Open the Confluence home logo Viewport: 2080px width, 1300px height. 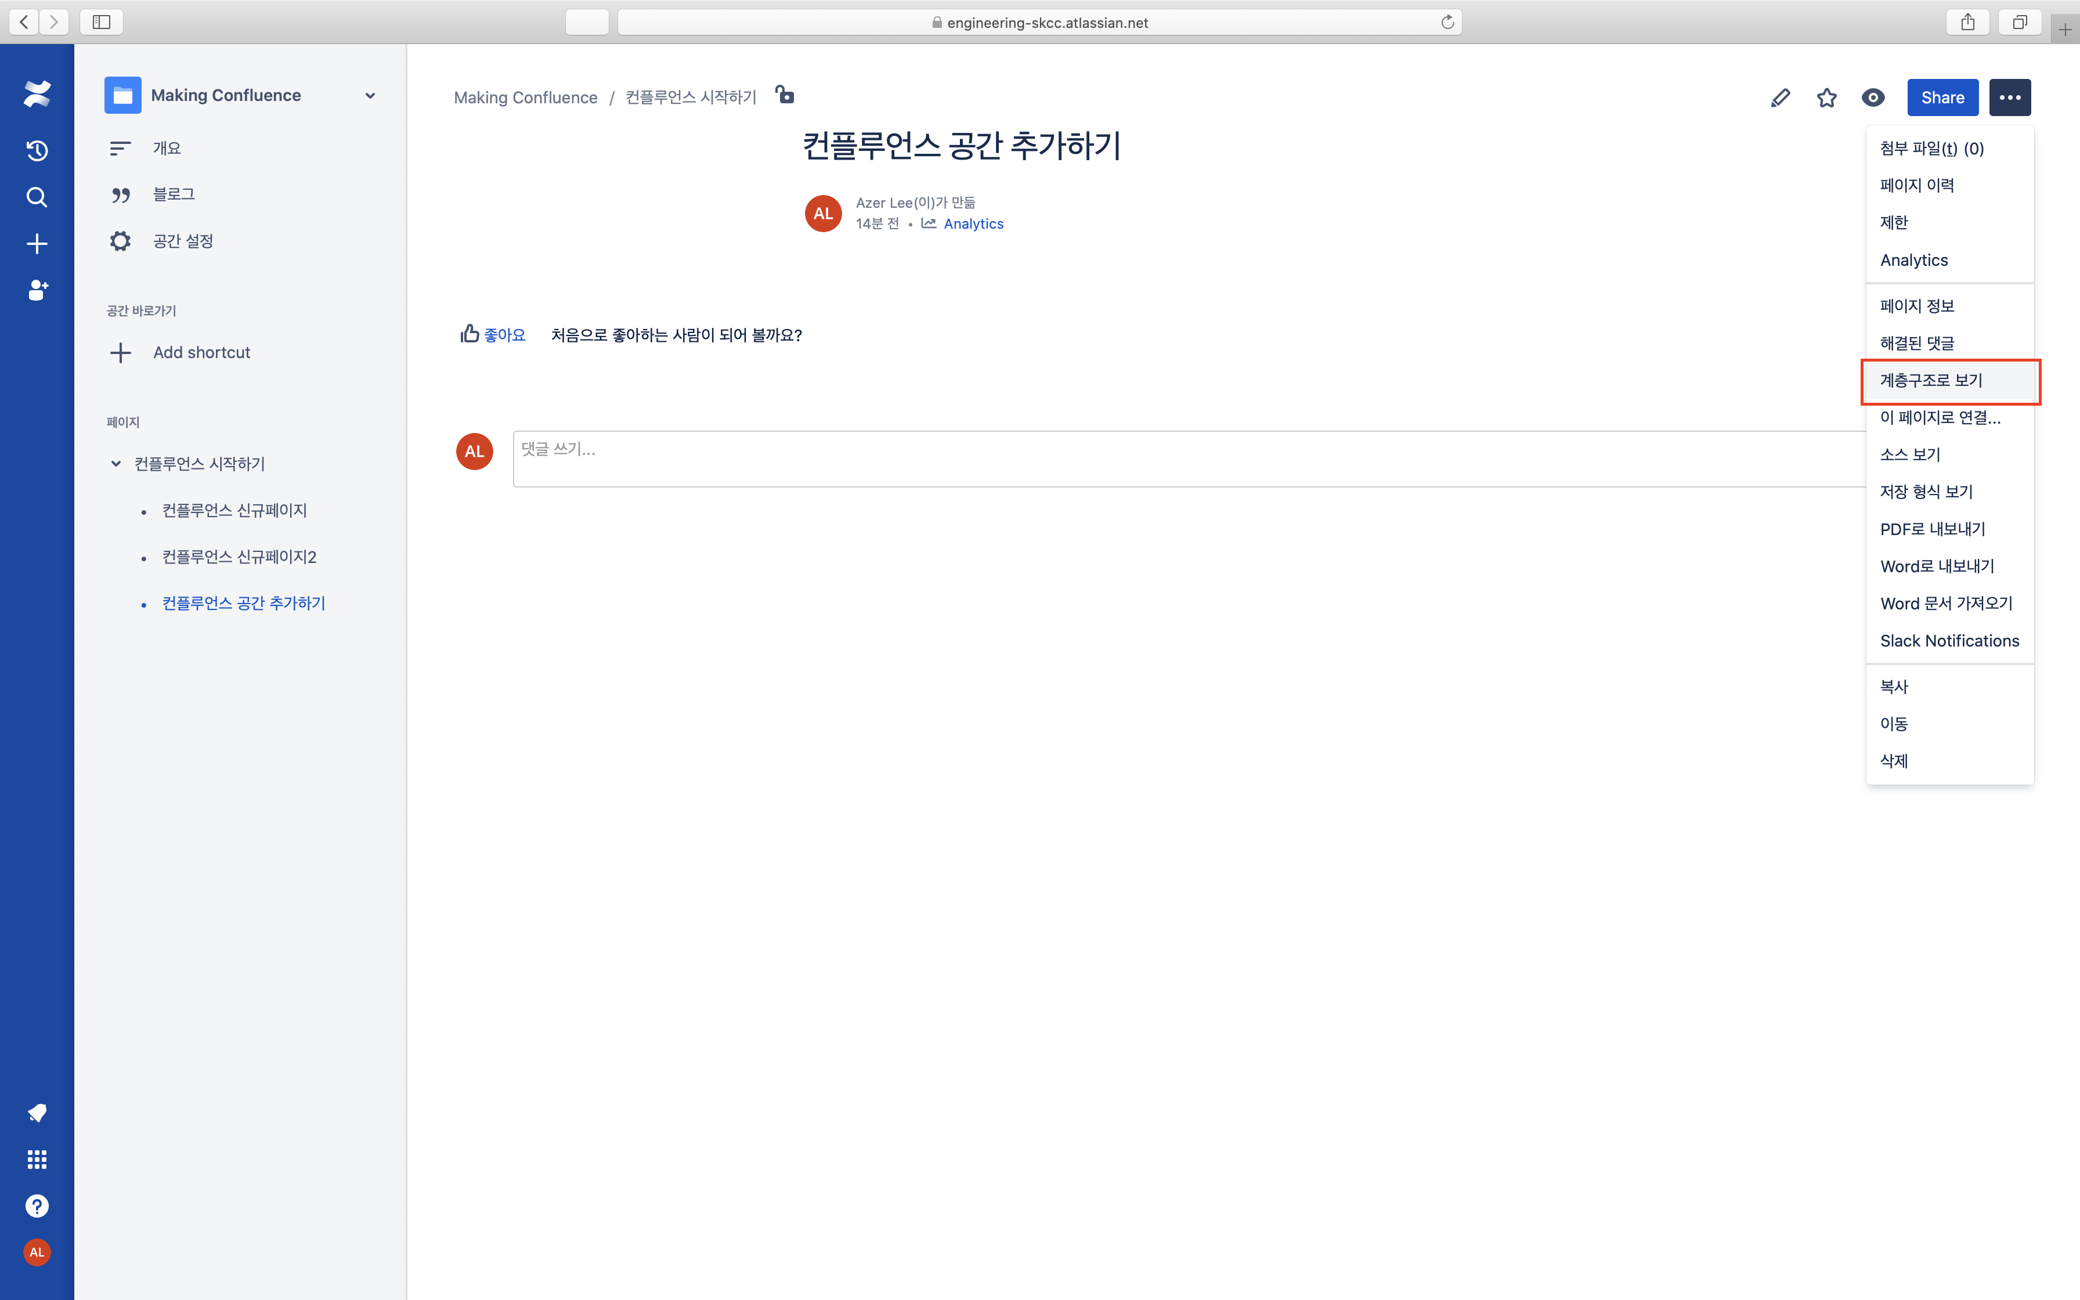[37, 93]
